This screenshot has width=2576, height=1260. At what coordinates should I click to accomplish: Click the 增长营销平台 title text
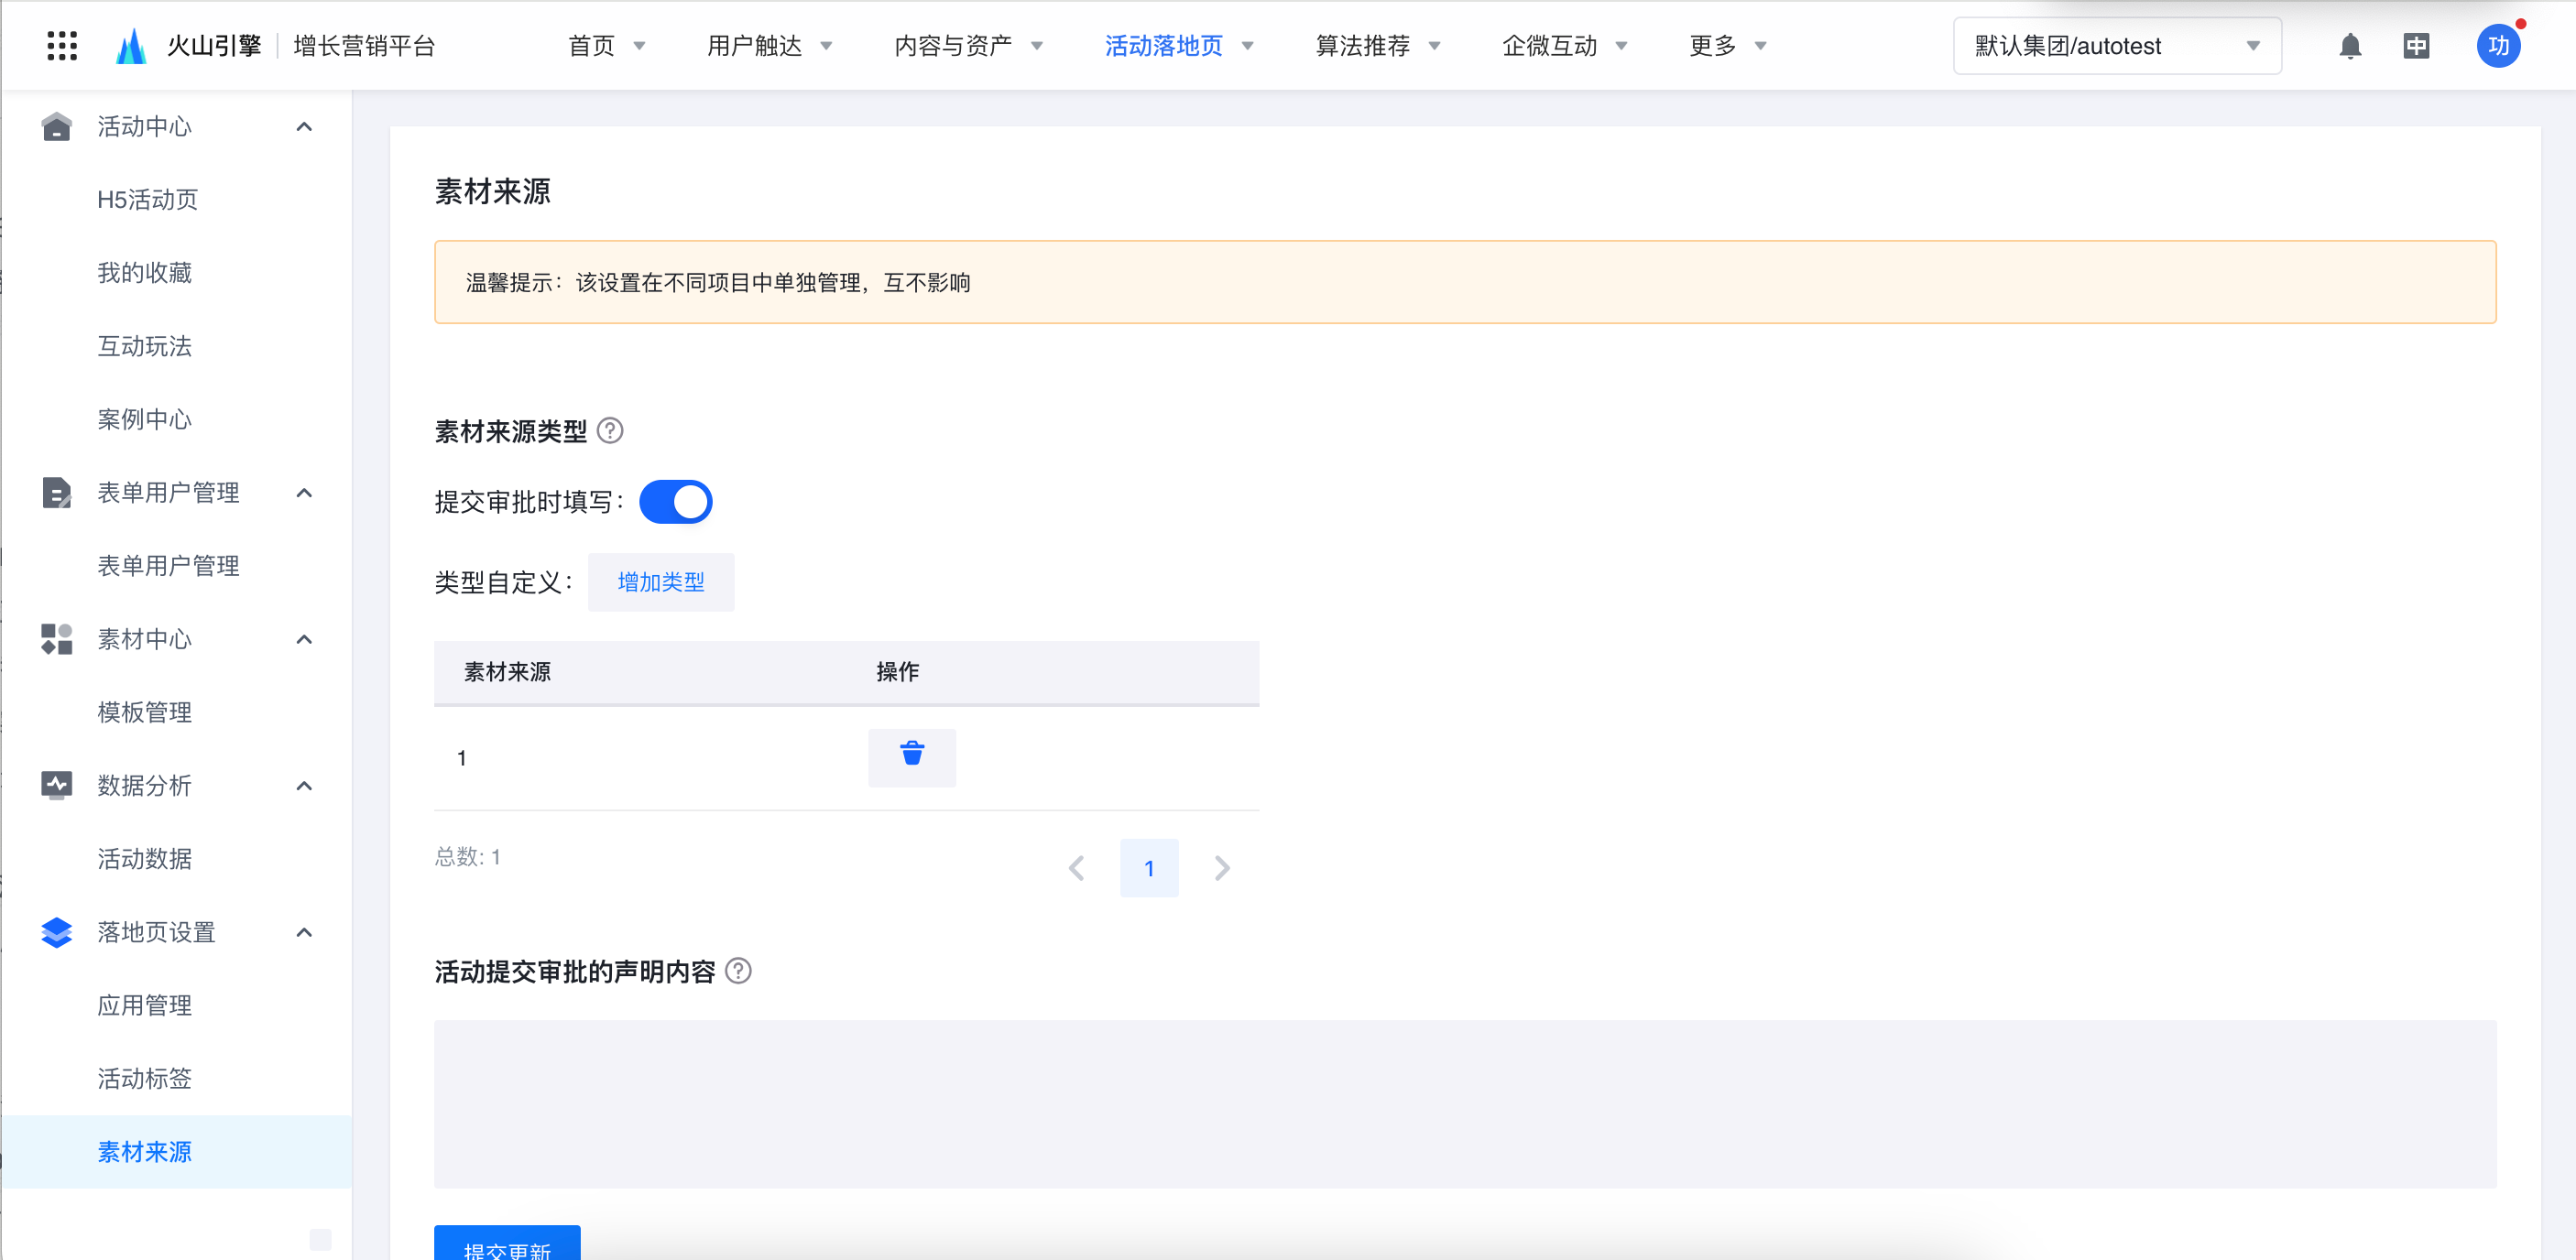coord(364,46)
